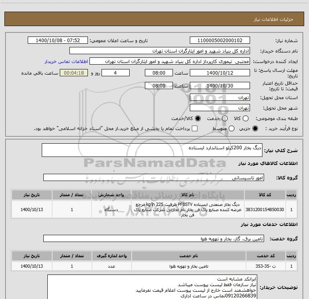Click the شرح کلی نیاز text area
The width and height of the screenshot is (309, 299).
[x=152, y=150]
